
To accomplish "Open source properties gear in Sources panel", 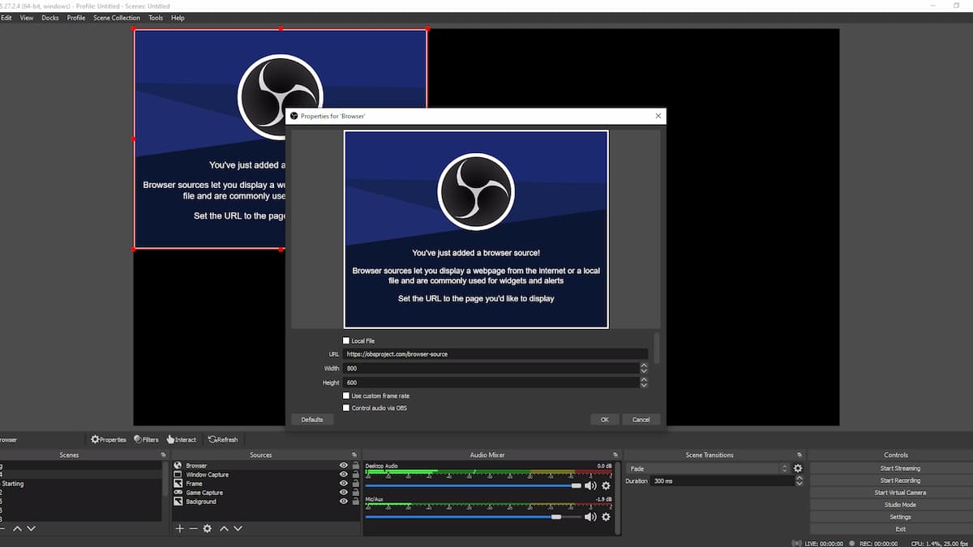I will point(208,528).
